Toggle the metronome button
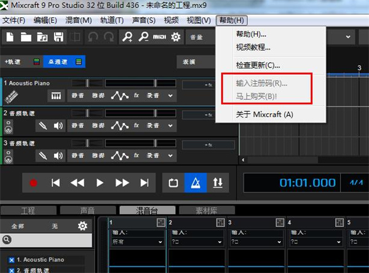 [x=196, y=183]
